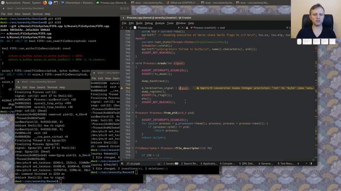Open View menu in the middle terminal window
341x191 pixels.
[108, 78]
